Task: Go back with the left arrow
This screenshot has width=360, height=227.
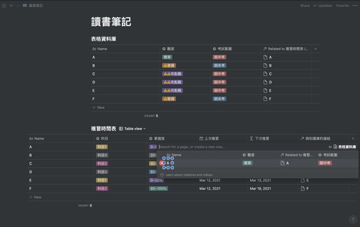Action: pos(12,5)
